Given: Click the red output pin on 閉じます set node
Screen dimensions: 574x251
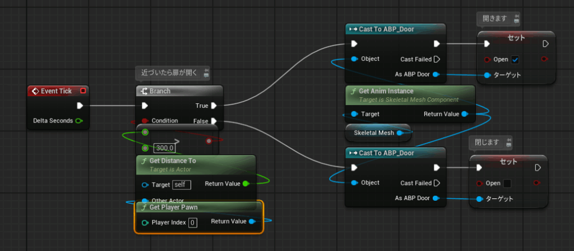Looking at the screenshot, I should pyautogui.click(x=536, y=182).
